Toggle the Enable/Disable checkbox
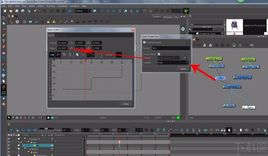Screen dimensions: 268x156 [x=144, y=42]
